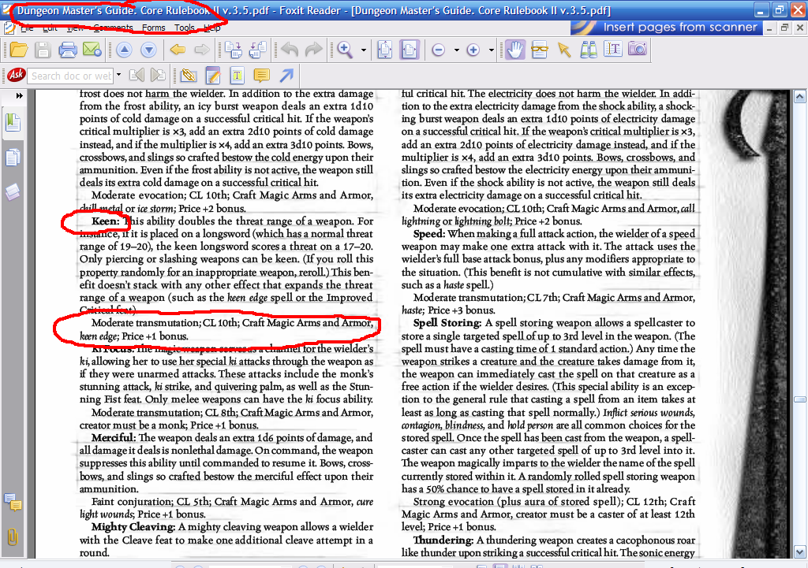Expand the navigation panel with the double arrow

19,95
